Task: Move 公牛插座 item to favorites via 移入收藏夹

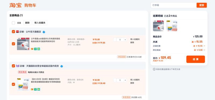Action: pyautogui.click(x=135, y=39)
